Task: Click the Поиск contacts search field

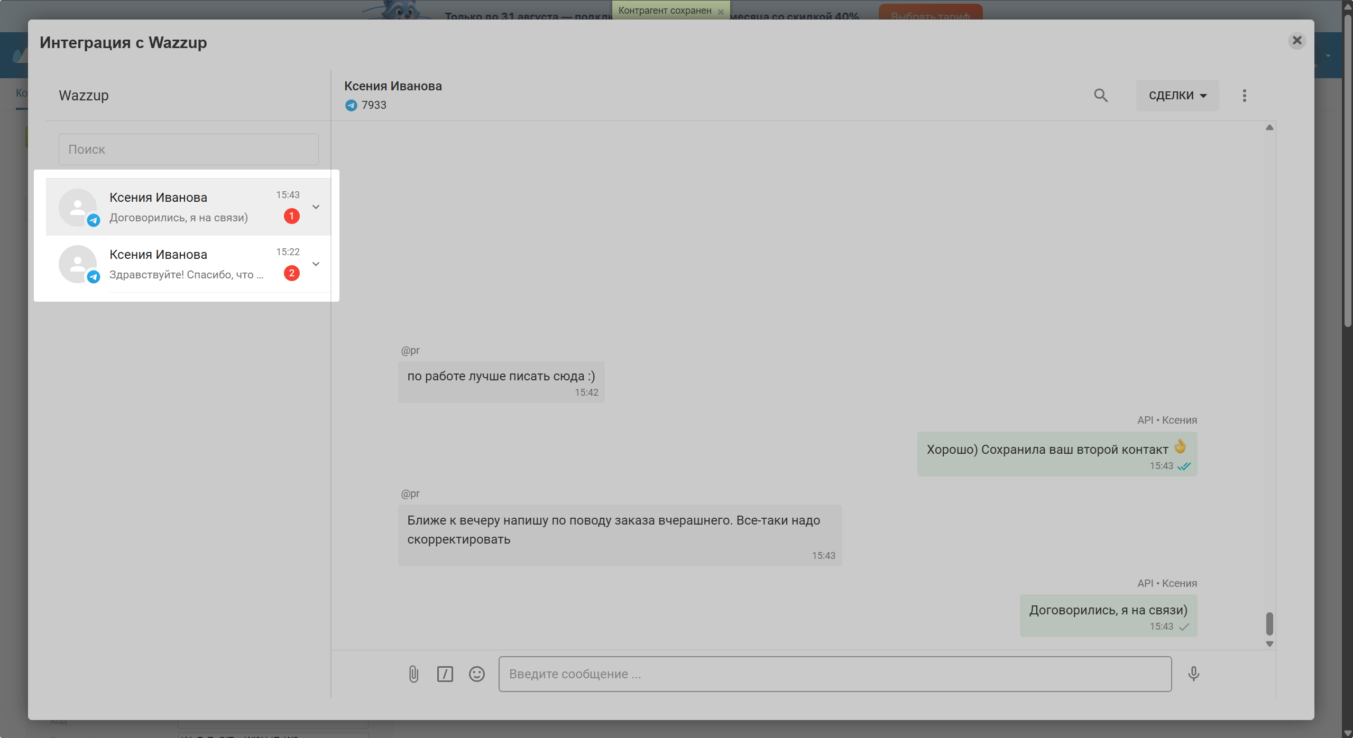Action: pyautogui.click(x=188, y=150)
